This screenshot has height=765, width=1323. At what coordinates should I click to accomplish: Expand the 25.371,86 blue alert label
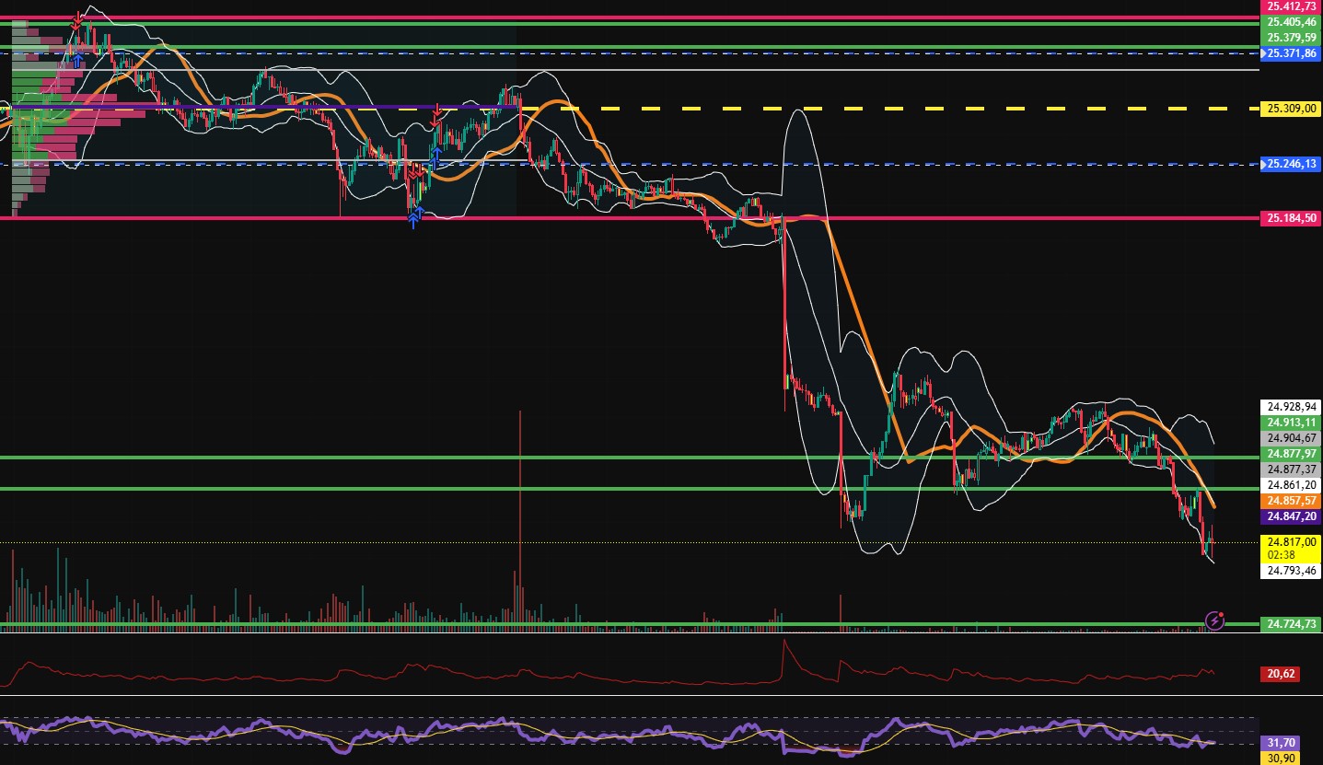[x=1291, y=53]
